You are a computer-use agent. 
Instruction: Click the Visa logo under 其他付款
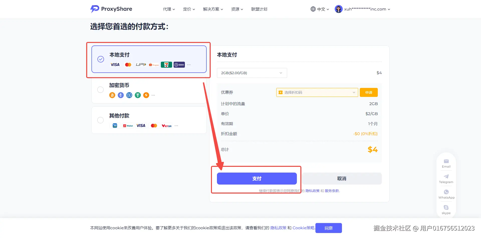tap(141, 126)
